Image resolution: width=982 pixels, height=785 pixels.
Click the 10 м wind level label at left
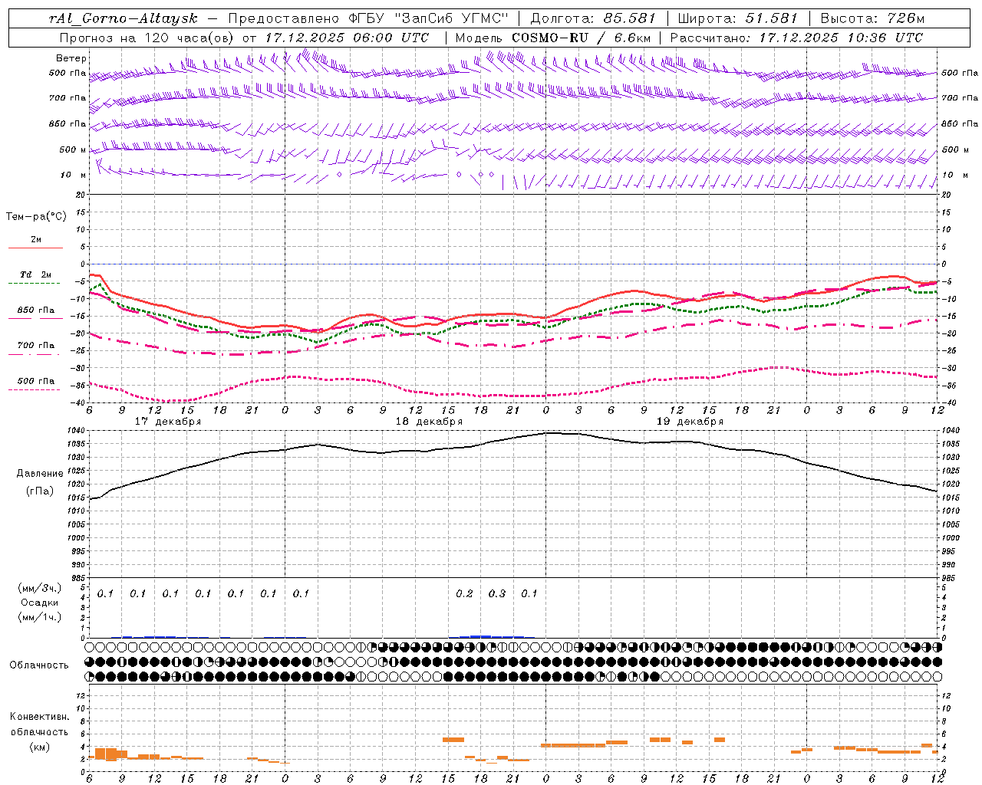point(74,176)
